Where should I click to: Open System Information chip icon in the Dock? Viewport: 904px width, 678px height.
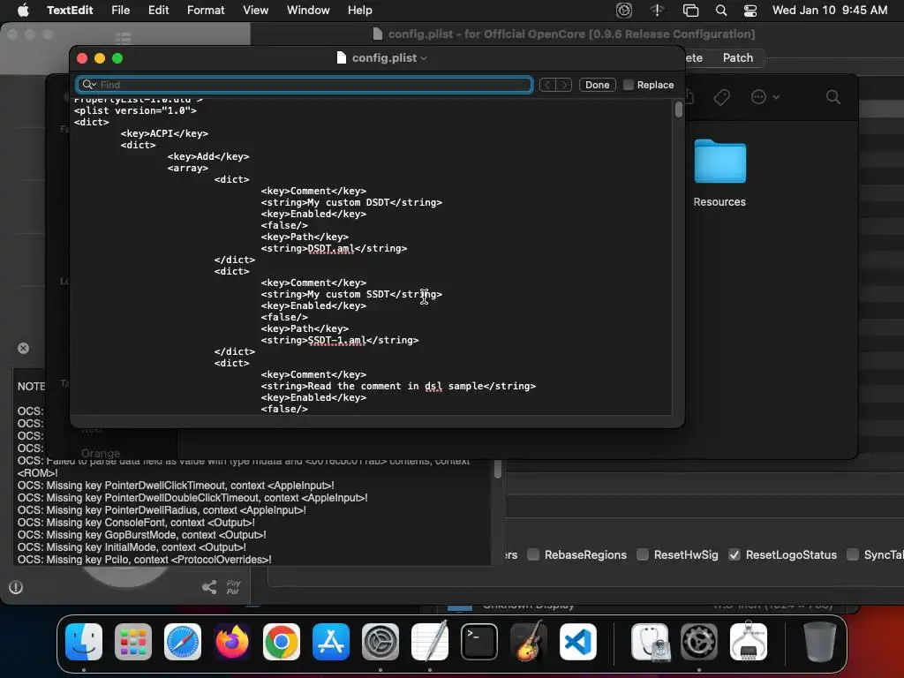coord(749,642)
